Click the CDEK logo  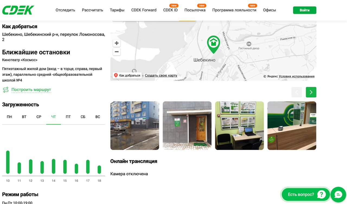pyautogui.click(x=18, y=10)
